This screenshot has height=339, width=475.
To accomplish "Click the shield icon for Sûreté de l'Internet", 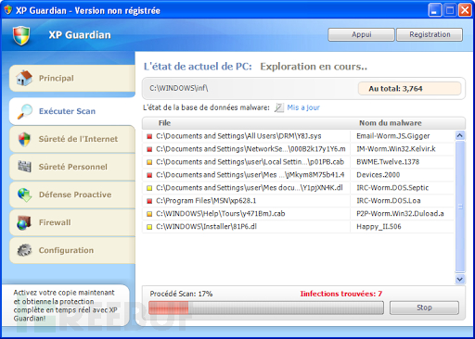I will tap(24, 139).
